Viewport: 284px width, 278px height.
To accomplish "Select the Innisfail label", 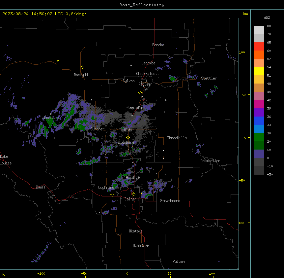I will (137, 108).
